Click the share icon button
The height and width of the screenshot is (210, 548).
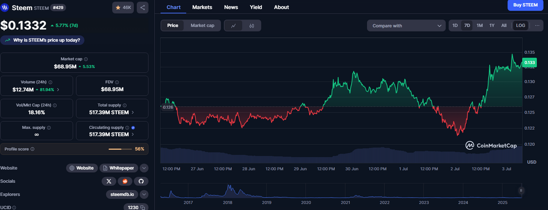[143, 7]
